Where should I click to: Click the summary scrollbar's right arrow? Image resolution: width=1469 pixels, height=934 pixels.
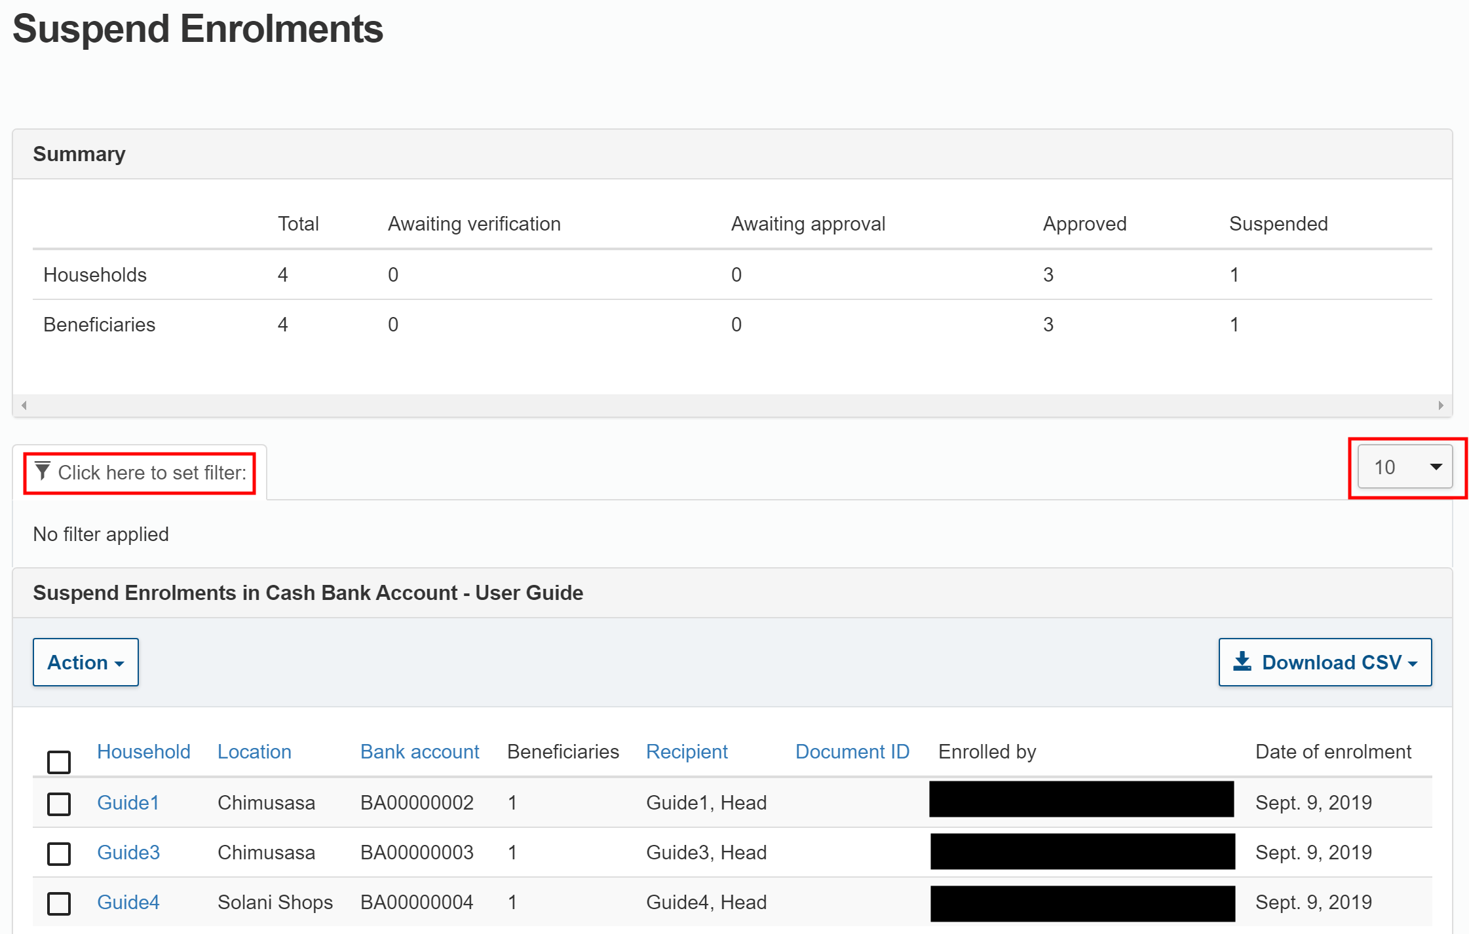click(x=1440, y=405)
